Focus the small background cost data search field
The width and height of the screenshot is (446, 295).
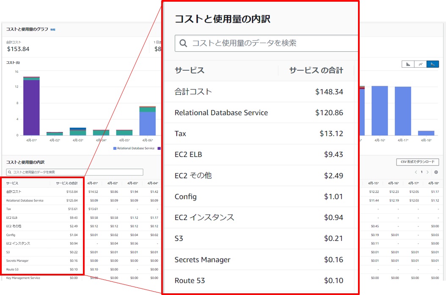(74, 172)
